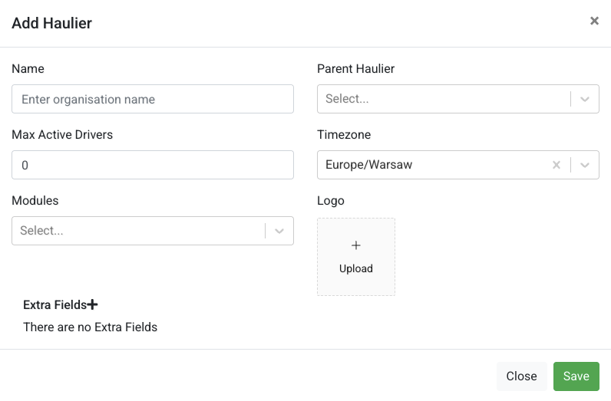Click the Upload label in logo box
Image resolution: width=611 pixels, height=401 pixels.
pos(355,268)
